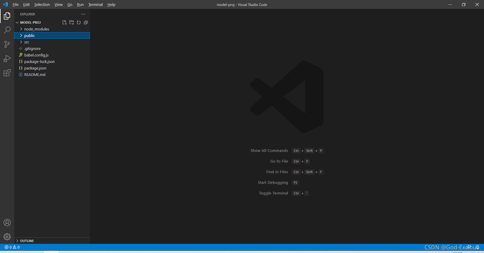This screenshot has width=484, height=253.
Task: Open the Go menu
Action: point(70,4)
